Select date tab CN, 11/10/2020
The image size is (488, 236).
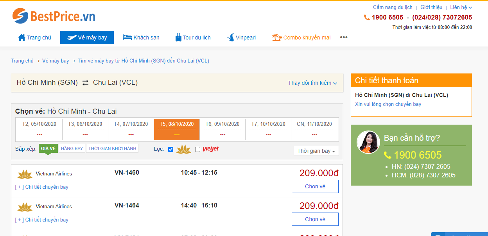314,129
